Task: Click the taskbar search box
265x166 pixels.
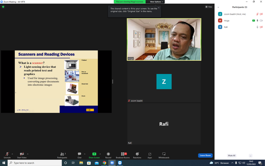Action: pos(35,163)
